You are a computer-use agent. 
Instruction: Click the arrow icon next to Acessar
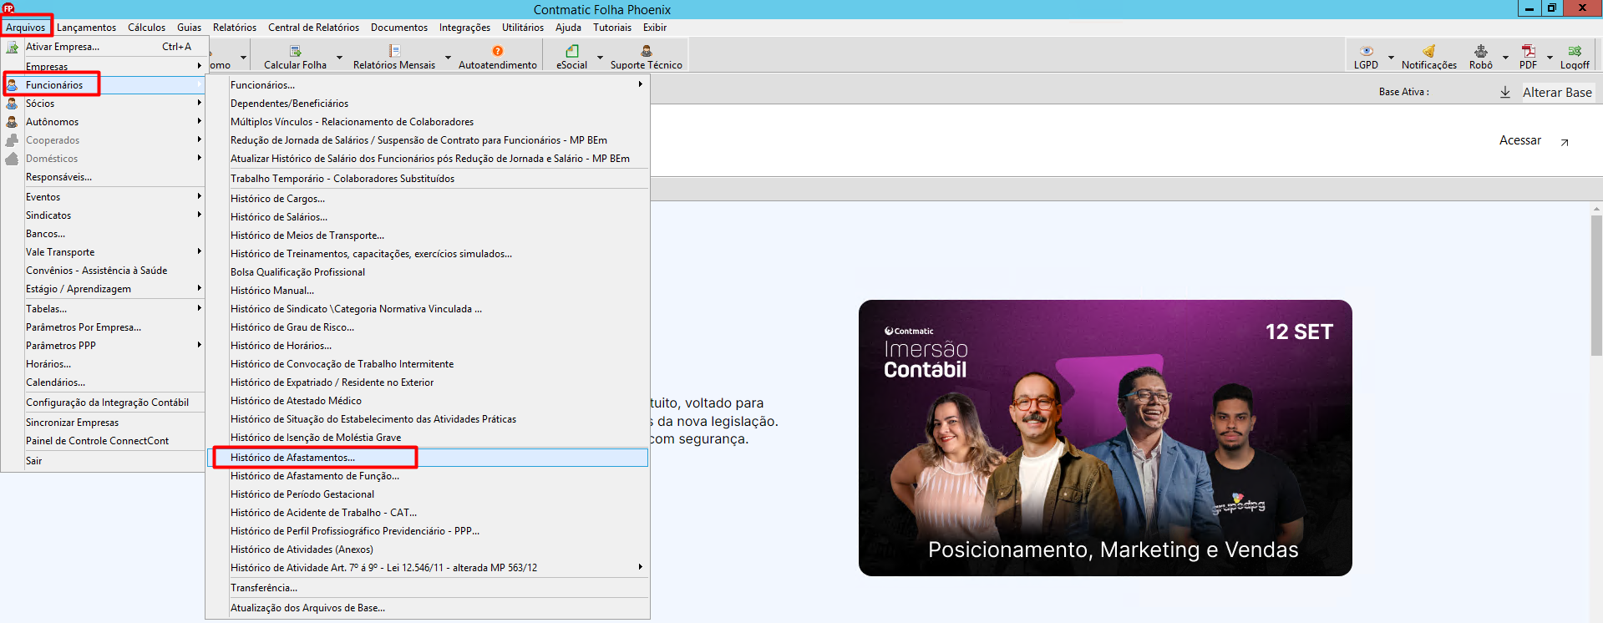(x=1565, y=142)
